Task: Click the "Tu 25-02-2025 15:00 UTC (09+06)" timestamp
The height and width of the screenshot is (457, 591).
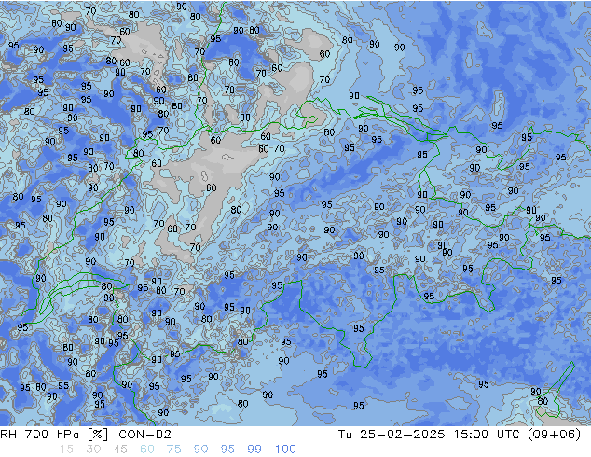Action: [459, 435]
